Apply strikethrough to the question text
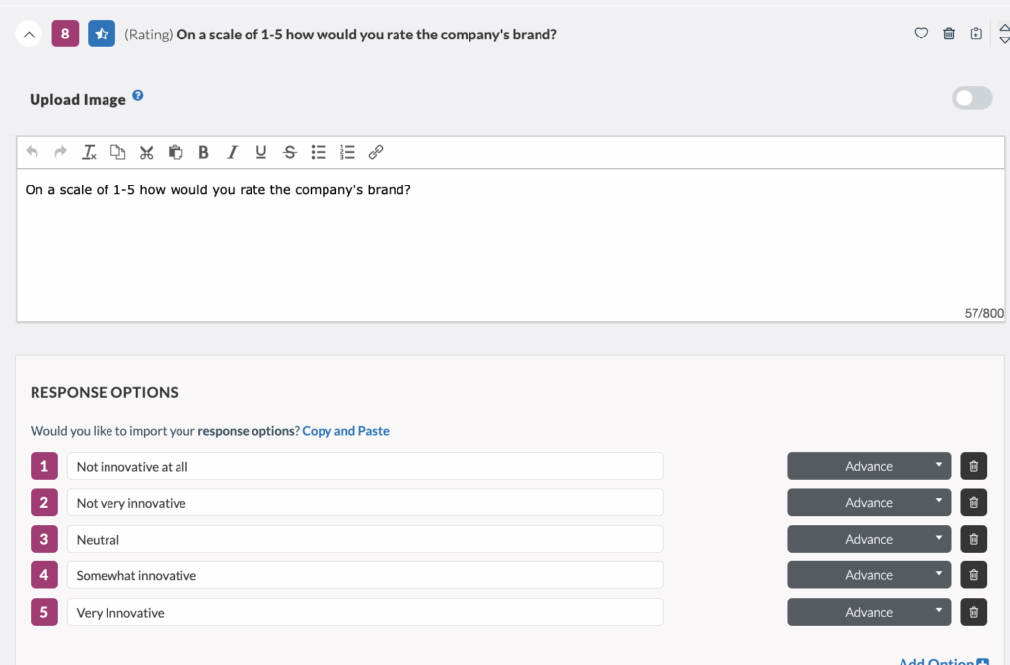Viewport: 1010px width, 665px height. coord(289,151)
